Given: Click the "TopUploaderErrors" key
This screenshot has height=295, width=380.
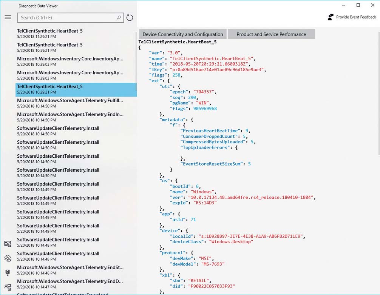Looking at the screenshot, I should tap(205, 147).
